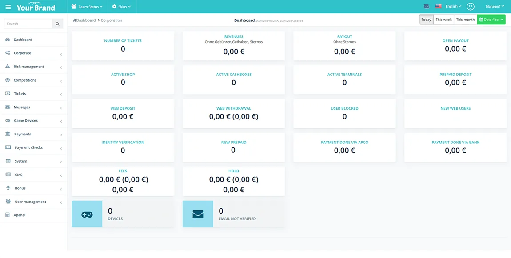Click the search magnifier button
Viewport: 511px width, 258px height.
tap(57, 24)
